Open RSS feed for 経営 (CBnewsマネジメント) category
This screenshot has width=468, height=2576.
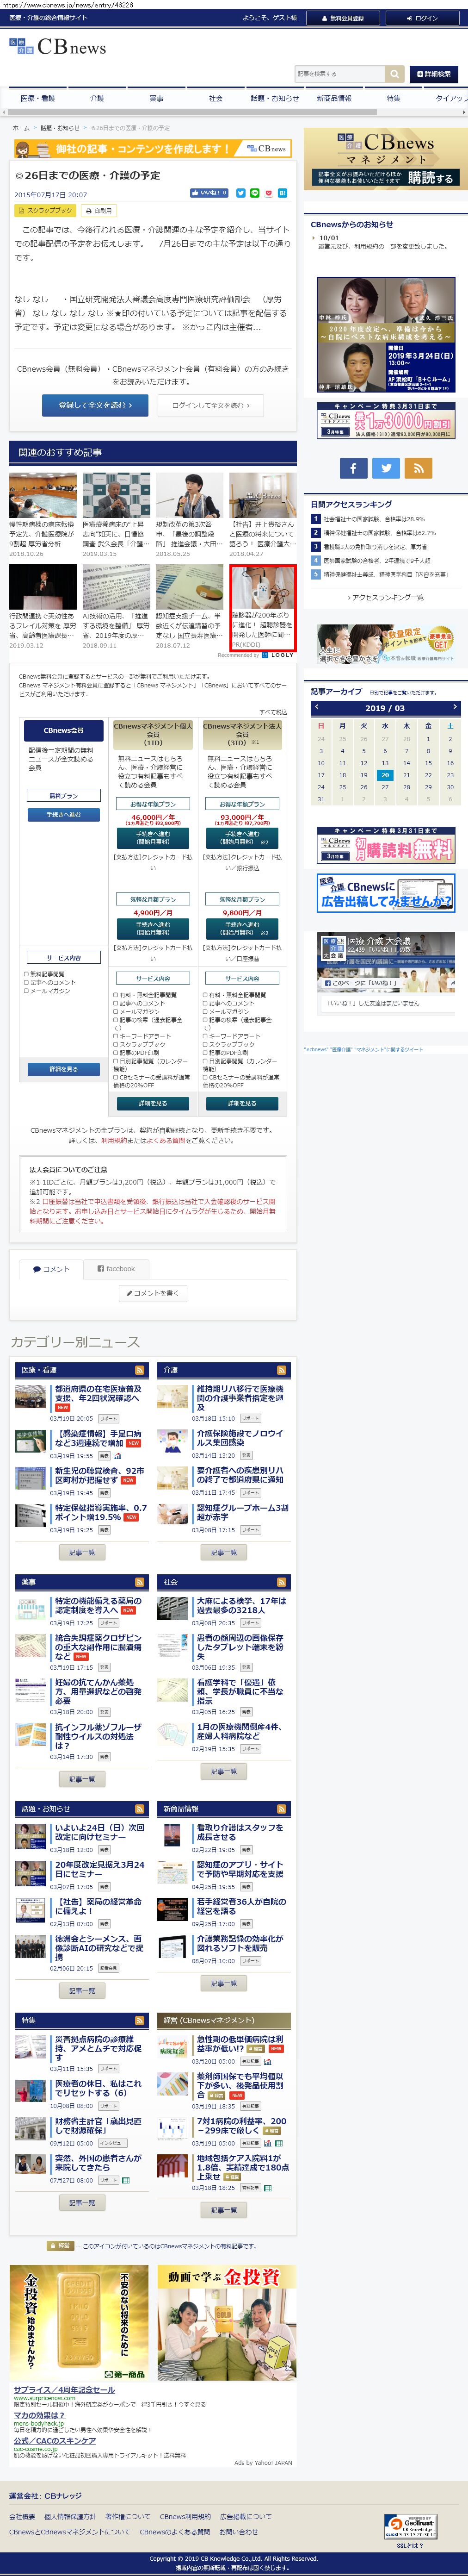(x=282, y=2021)
